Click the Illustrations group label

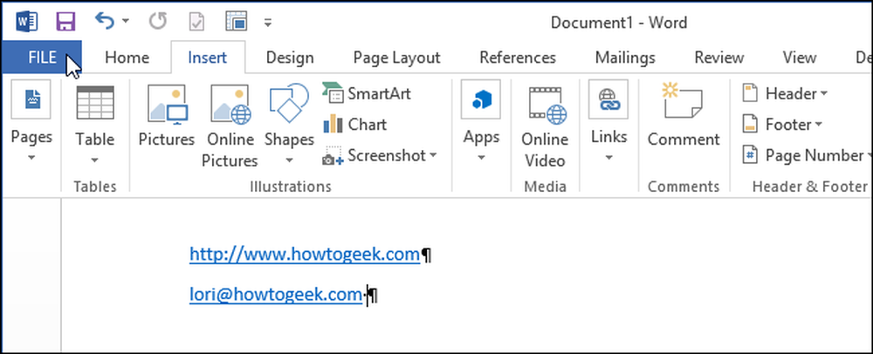[291, 187]
